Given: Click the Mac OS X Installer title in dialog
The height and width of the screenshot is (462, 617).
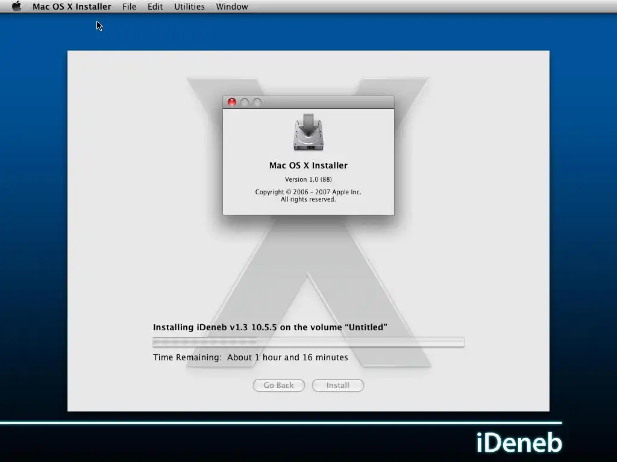Looking at the screenshot, I should pos(308,165).
